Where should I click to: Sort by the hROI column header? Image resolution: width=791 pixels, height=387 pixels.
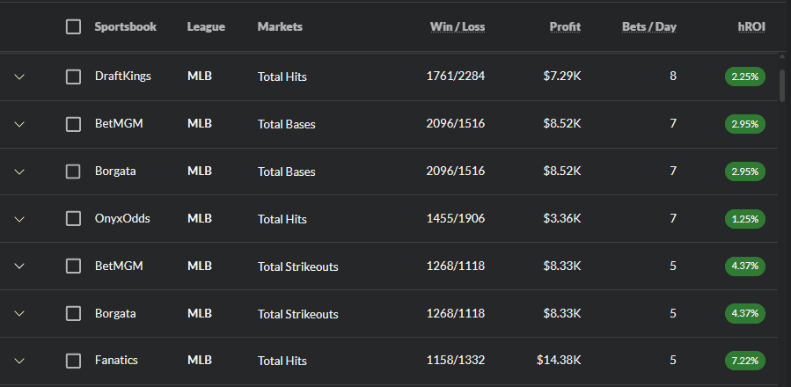(751, 26)
